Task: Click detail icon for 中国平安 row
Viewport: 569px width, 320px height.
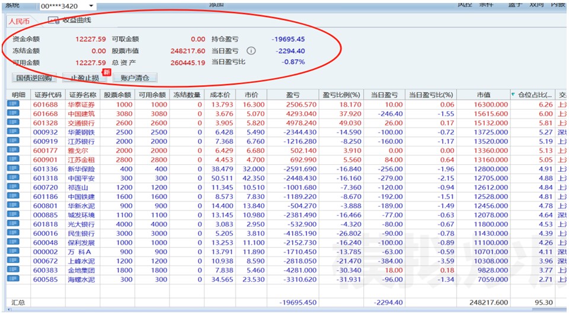Action: coord(13,178)
